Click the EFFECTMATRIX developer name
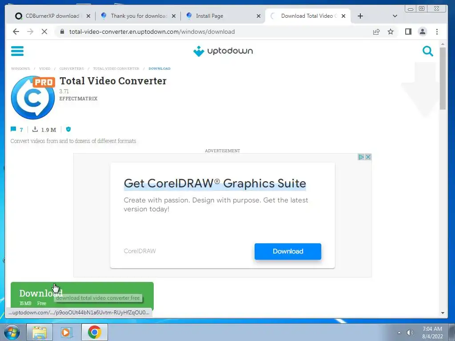Image resolution: width=455 pixels, height=341 pixels. pyautogui.click(x=78, y=99)
